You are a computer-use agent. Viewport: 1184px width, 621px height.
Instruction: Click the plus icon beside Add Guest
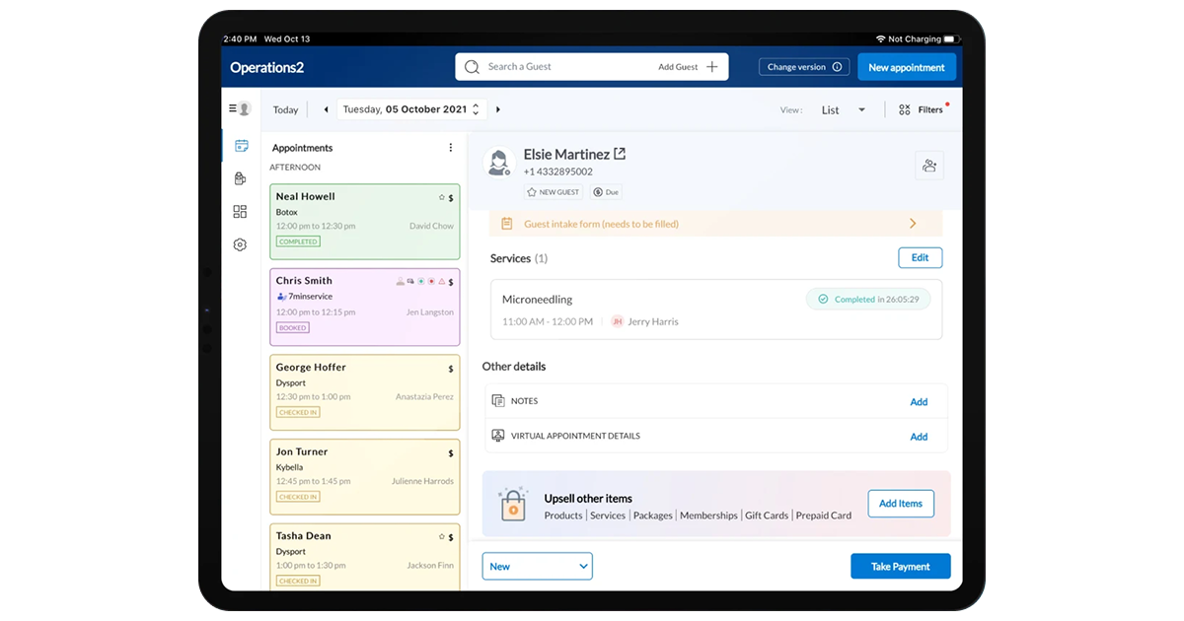(x=712, y=67)
